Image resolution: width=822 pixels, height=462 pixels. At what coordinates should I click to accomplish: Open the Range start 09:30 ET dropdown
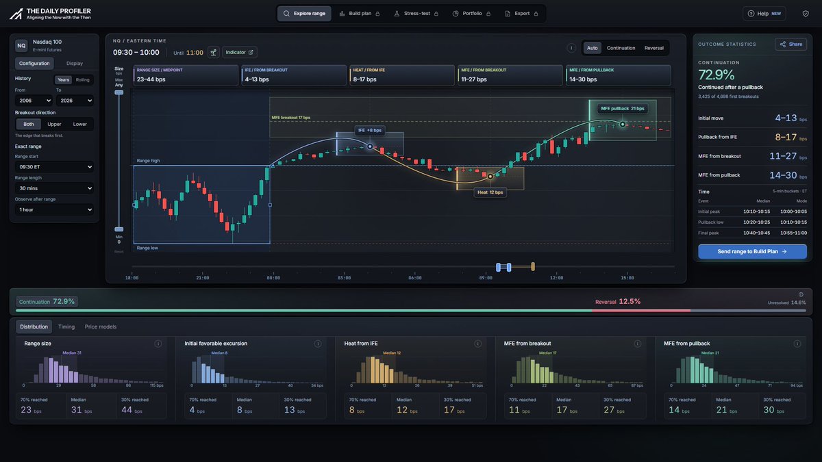pyautogui.click(x=54, y=167)
